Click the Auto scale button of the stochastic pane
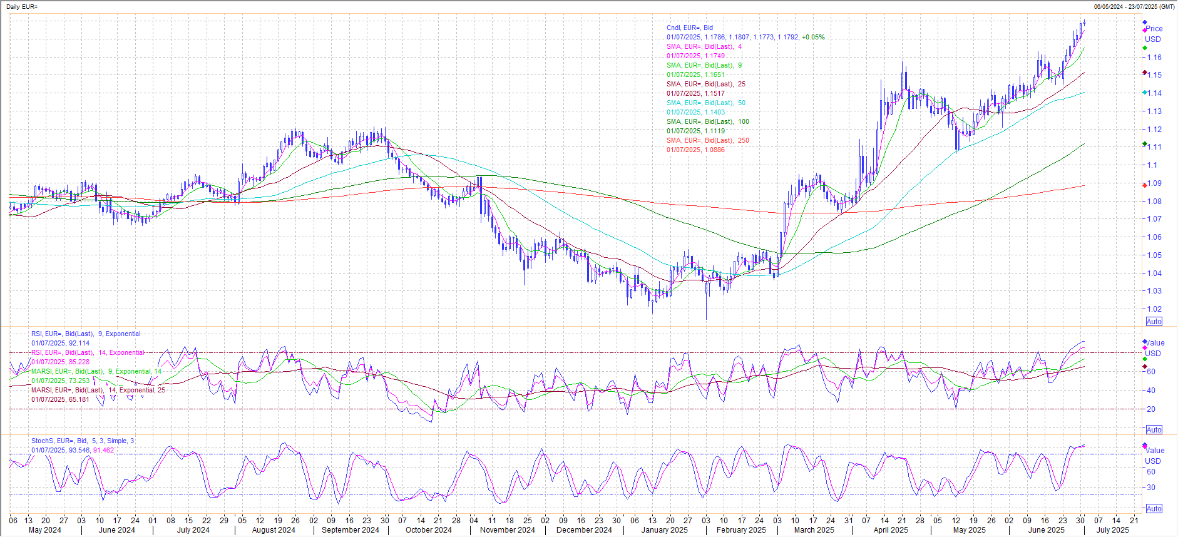The width and height of the screenshot is (1178, 537). click(x=1154, y=509)
